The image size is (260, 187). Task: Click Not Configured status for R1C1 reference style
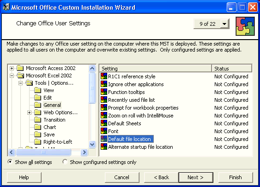point(231,76)
